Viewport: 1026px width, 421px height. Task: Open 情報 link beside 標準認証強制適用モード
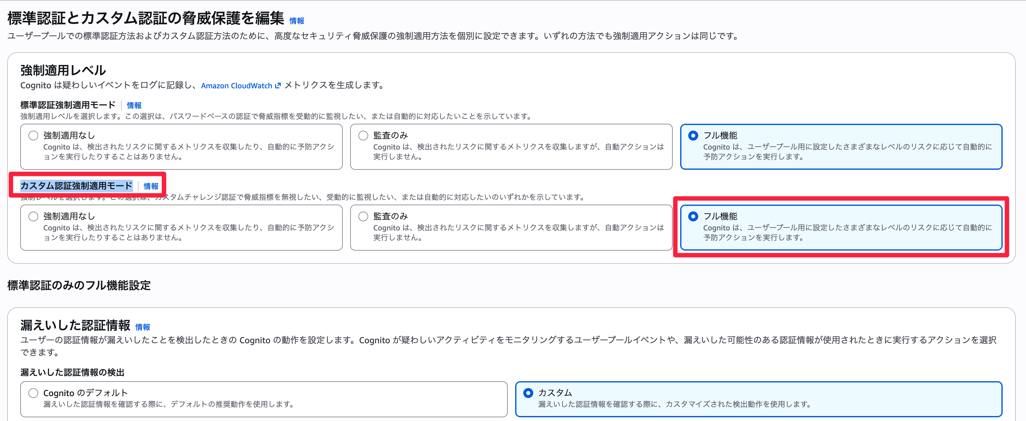pyautogui.click(x=134, y=105)
